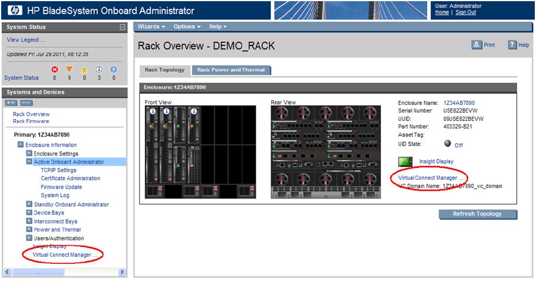The width and height of the screenshot is (536, 281).
Task: Switch to Rack Power and Thermal tab
Action: [x=231, y=70]
